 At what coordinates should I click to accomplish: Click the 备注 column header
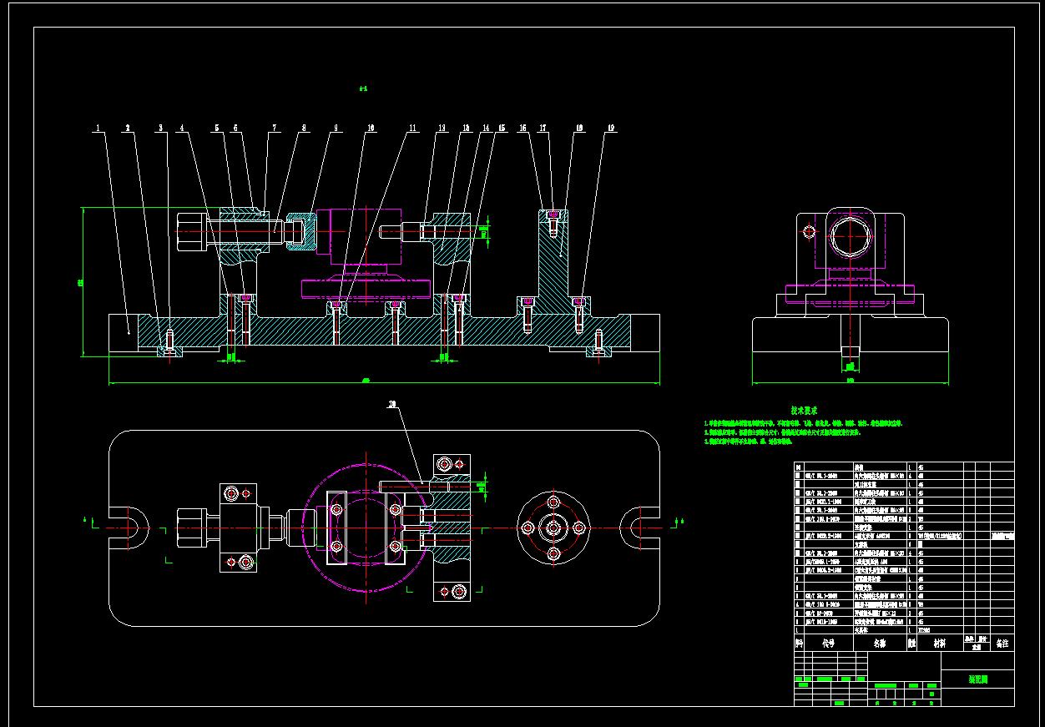tap(1002, 644)
